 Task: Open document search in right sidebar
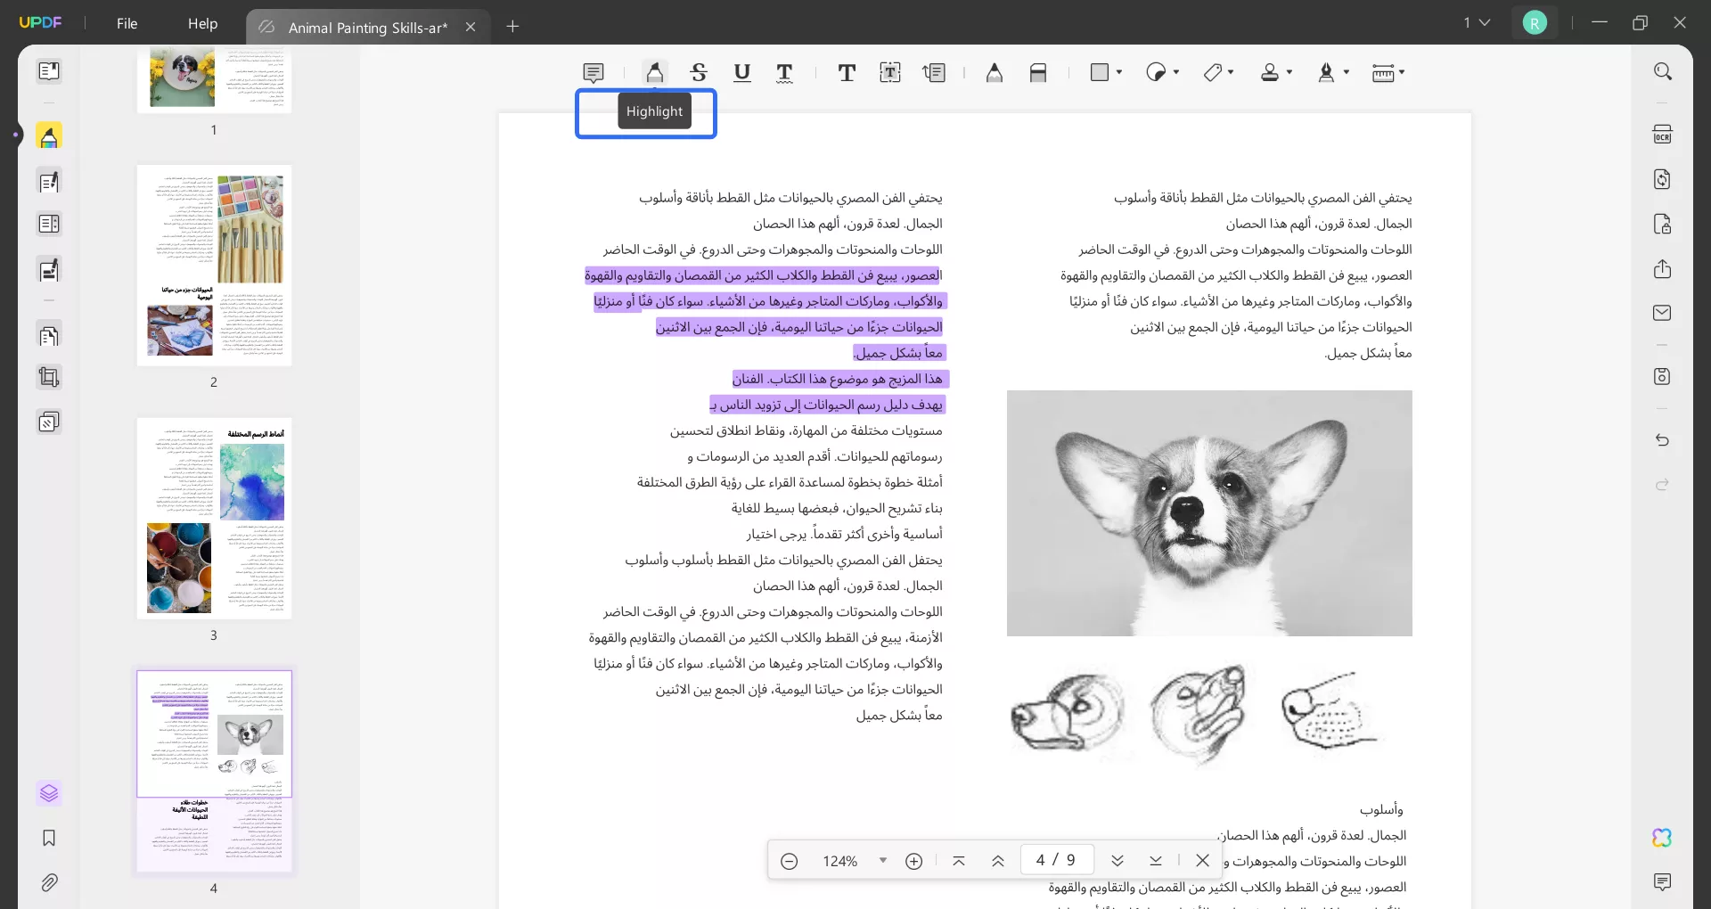click(1663, 71)
